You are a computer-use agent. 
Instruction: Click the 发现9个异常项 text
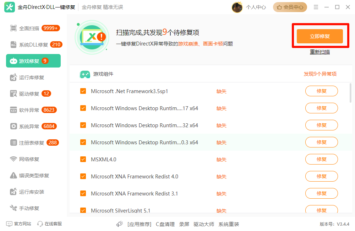[x=320, y=74]
